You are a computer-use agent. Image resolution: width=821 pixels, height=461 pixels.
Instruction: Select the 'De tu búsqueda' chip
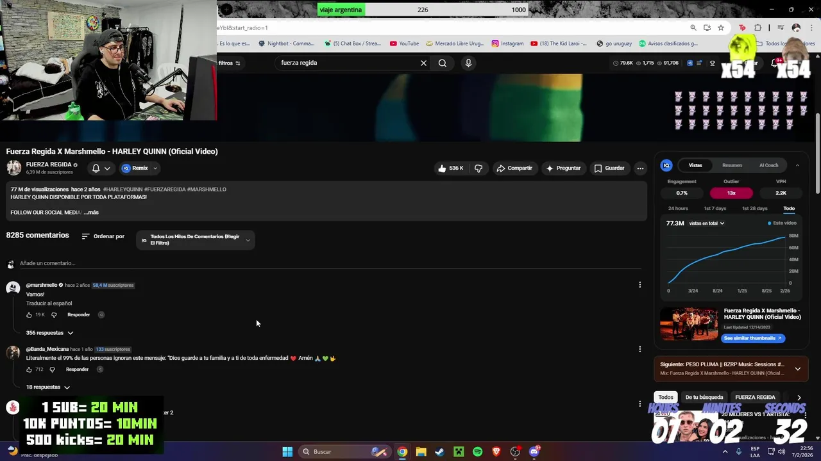(x=704, y=398)
